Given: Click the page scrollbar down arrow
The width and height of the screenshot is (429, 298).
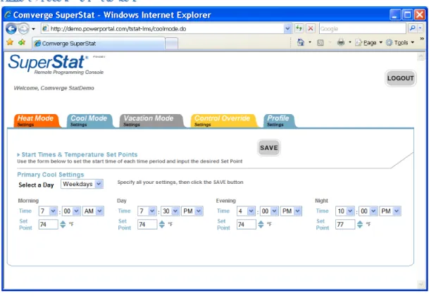Looking at the screenshot, I should [x=421, y=285].
